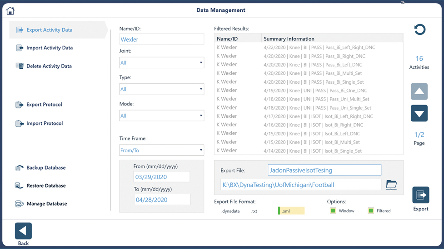
Task: Toggle the Filtered option checkbox
Action: (x=371, y=211)
